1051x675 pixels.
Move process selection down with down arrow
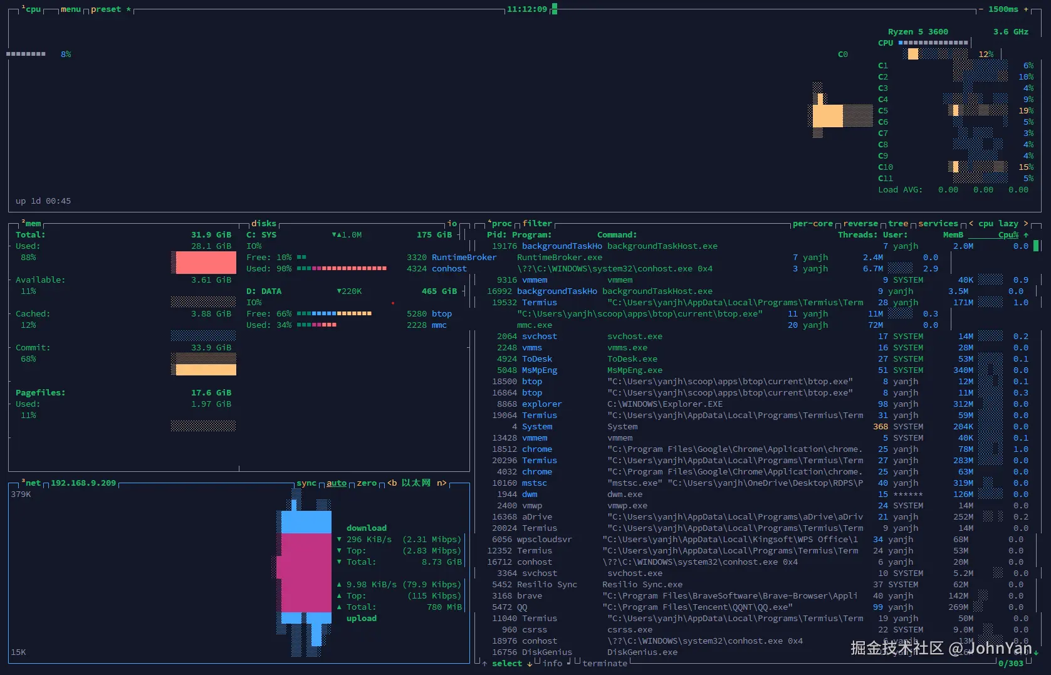(530, 664)
